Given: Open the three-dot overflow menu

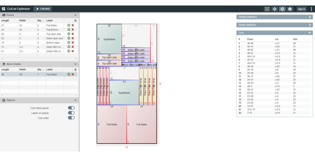Looking at the screenshot, I should click(311, 9).
